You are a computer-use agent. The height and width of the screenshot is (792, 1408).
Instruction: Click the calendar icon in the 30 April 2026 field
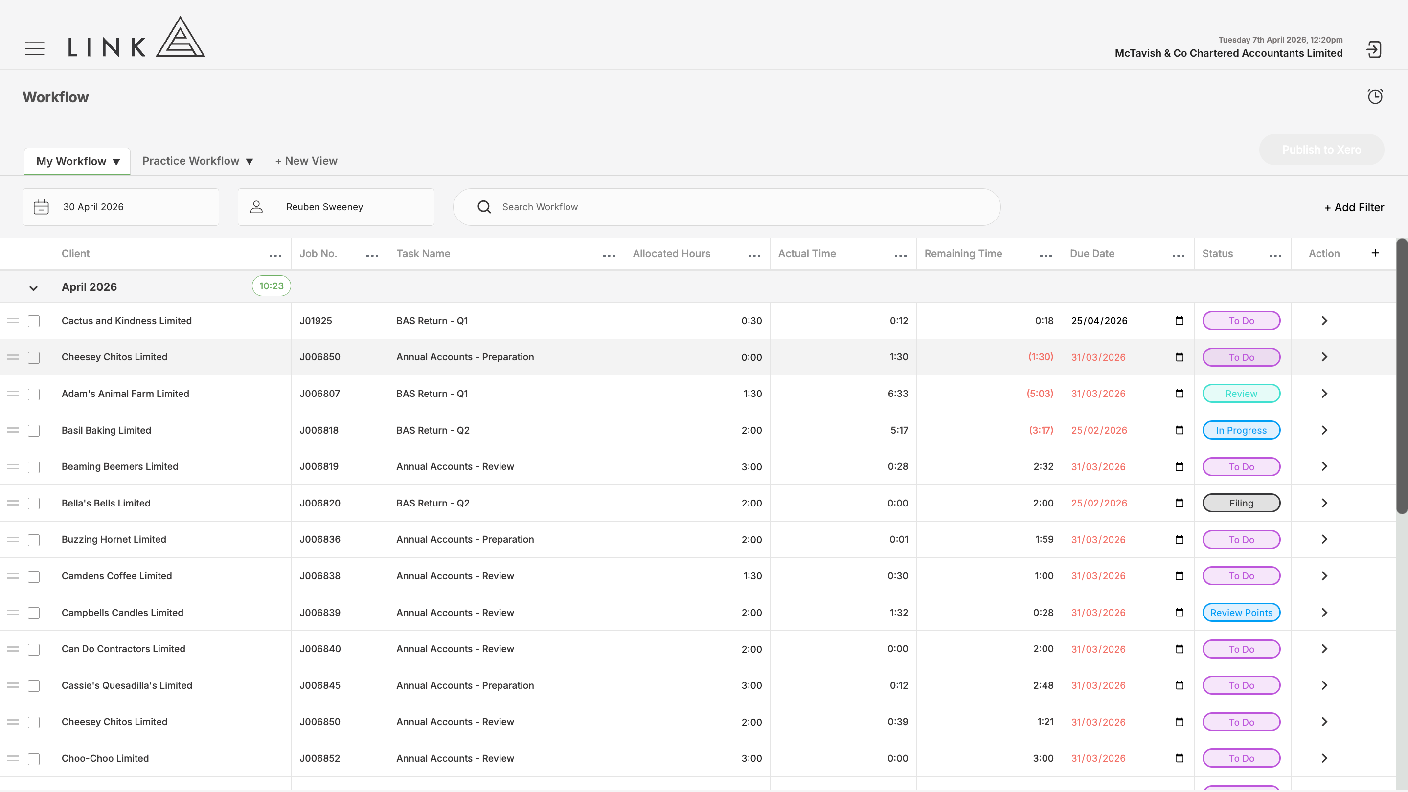point(42,207)
